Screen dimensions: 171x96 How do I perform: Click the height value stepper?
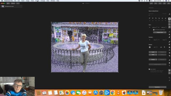[166, 27]
